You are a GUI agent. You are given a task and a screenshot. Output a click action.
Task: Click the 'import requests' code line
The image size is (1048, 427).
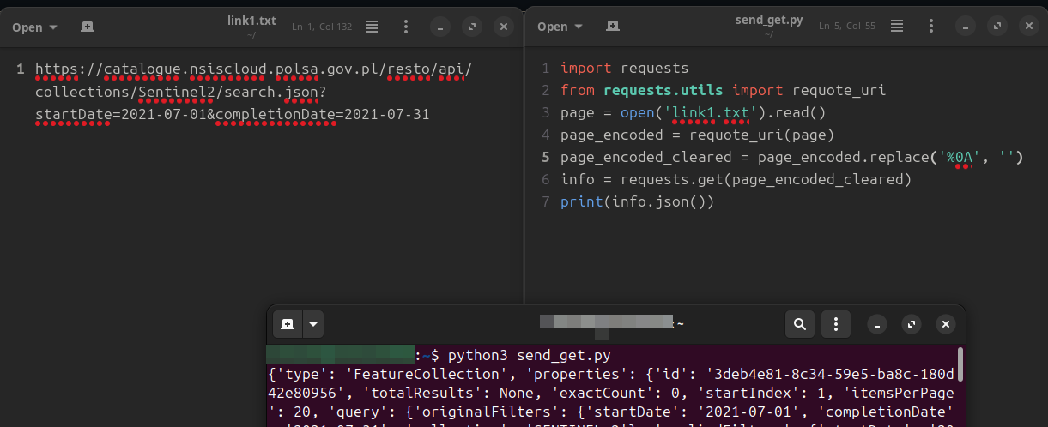coord(624,68)
